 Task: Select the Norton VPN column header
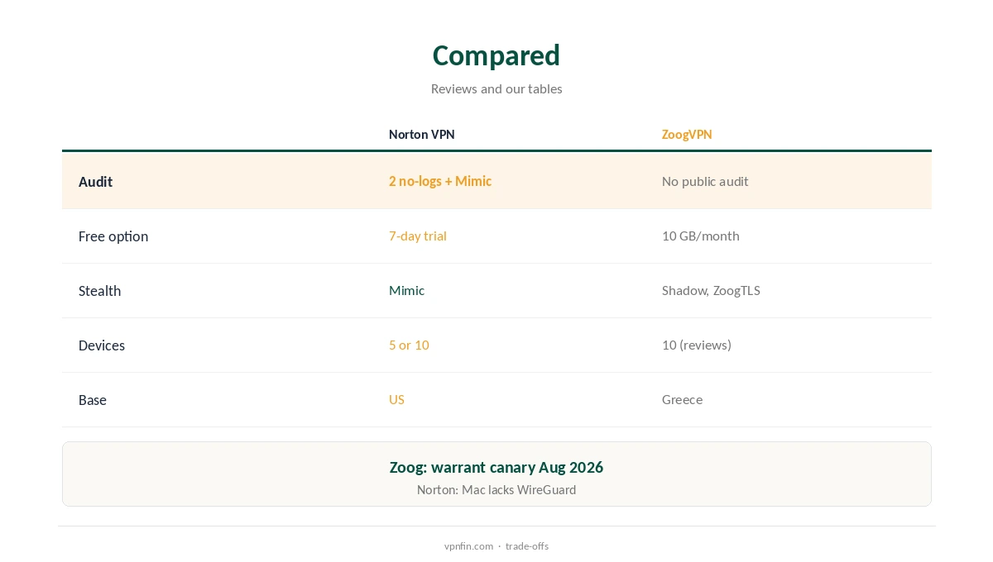pyautogui.click(x=422, y=135)
